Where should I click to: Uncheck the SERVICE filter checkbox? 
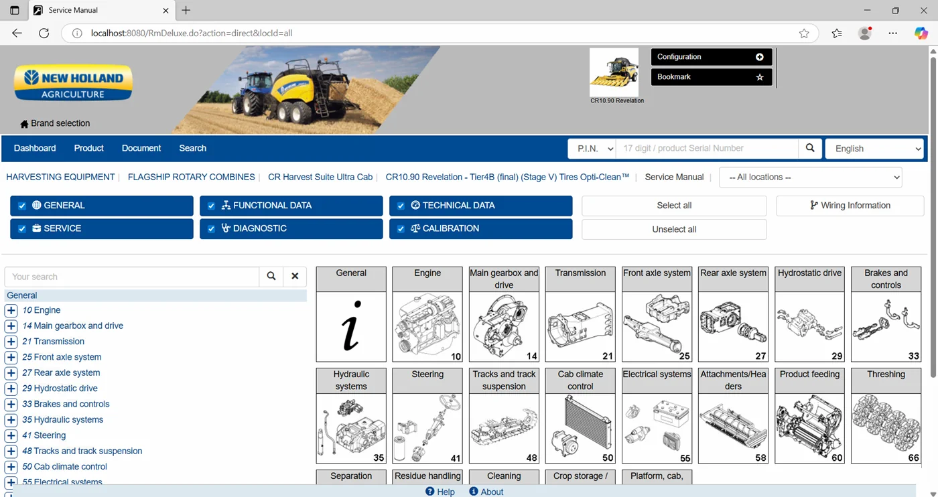22,228
